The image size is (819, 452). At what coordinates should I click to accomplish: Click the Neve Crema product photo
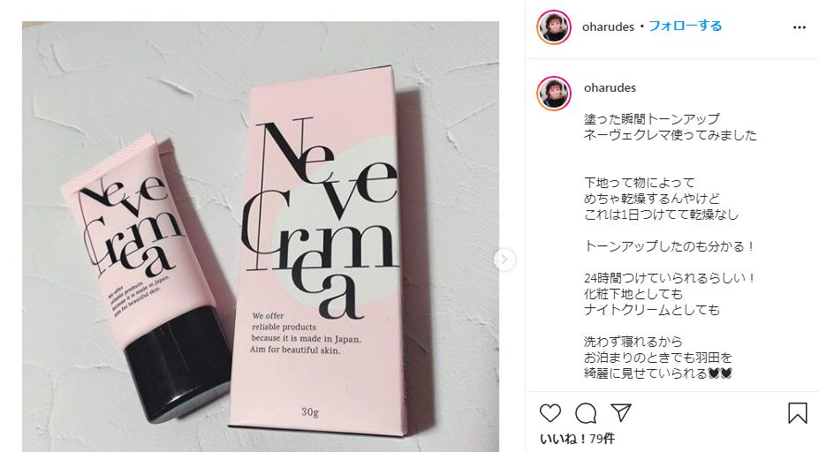260,237
